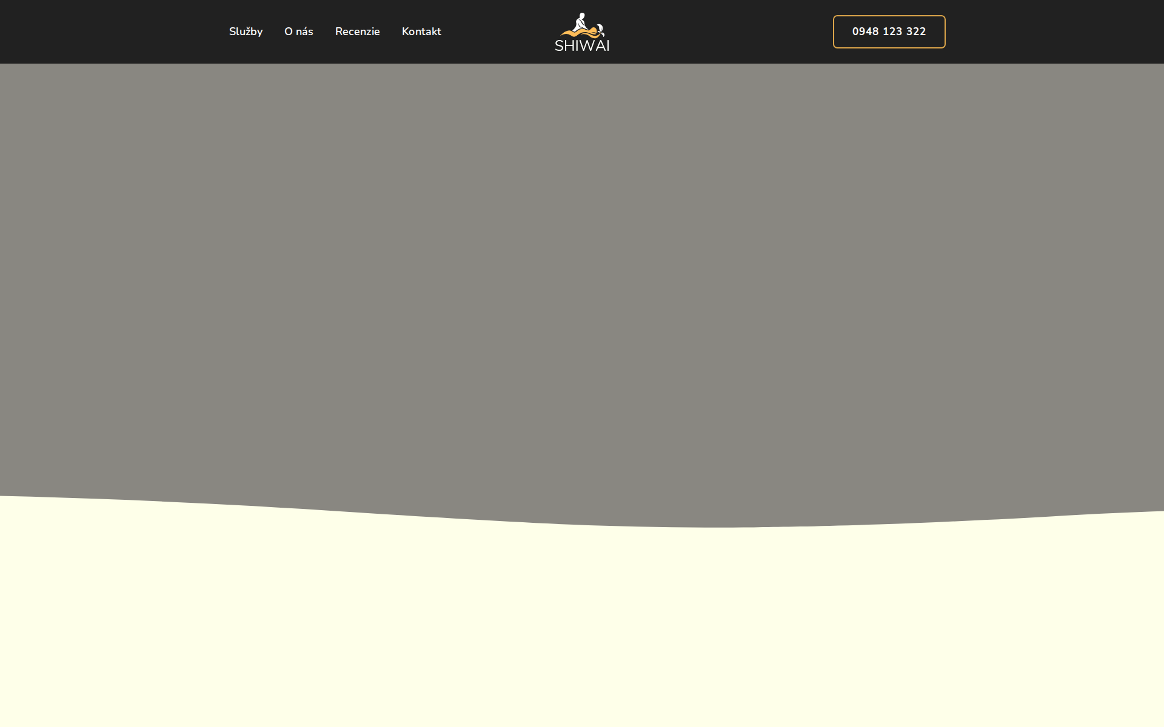Click the letter S in Služby
Screen dimensions: 1164x727
(x=232, y=32)
